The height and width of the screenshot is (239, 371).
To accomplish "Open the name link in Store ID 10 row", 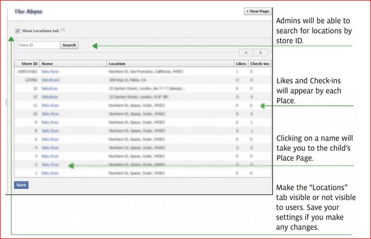I will click(50, 114).
